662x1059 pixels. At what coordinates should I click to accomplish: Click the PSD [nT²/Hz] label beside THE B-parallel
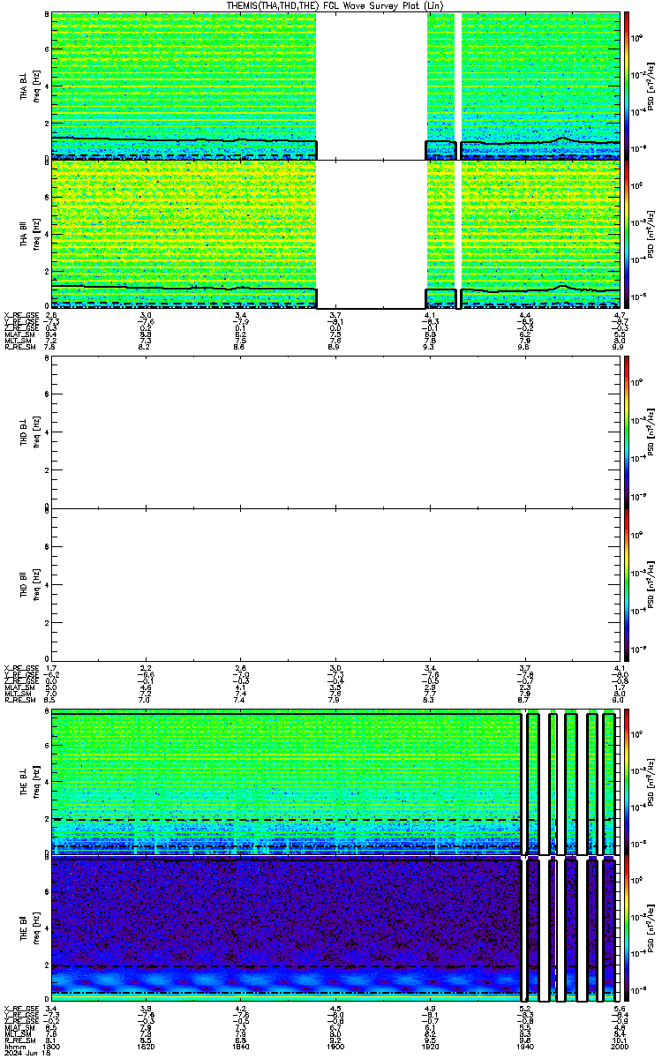click(651, 930)
